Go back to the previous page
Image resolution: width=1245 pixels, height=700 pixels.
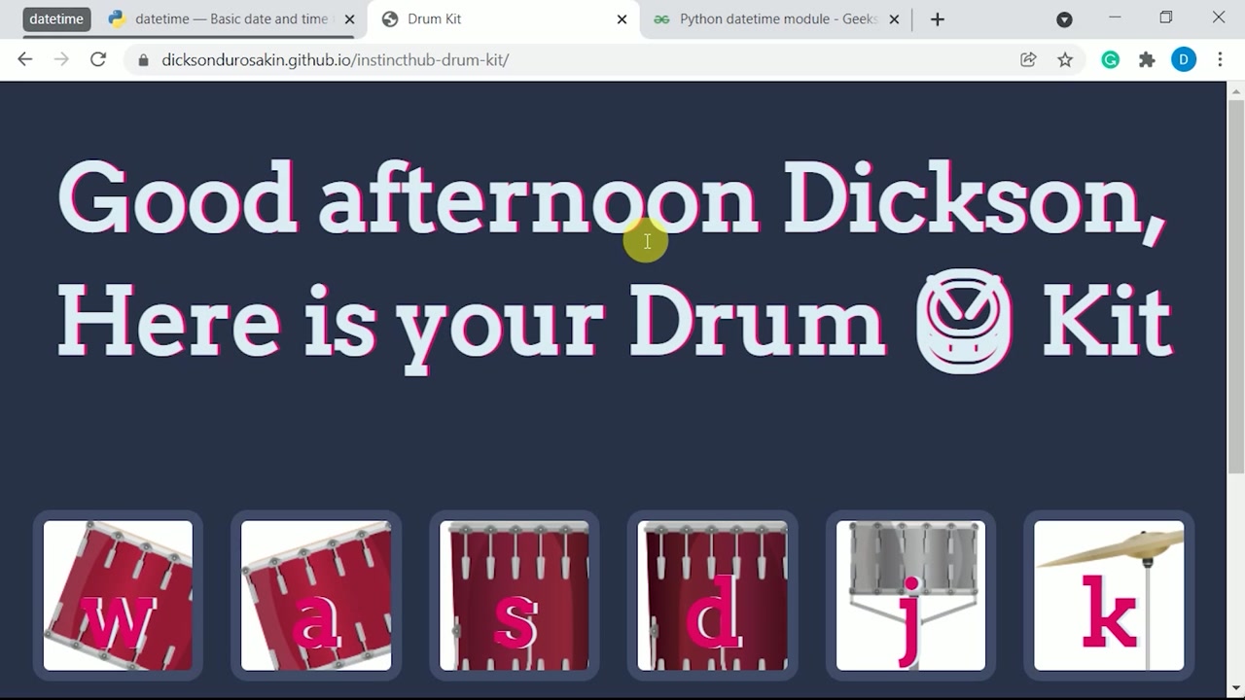point(25,60)
